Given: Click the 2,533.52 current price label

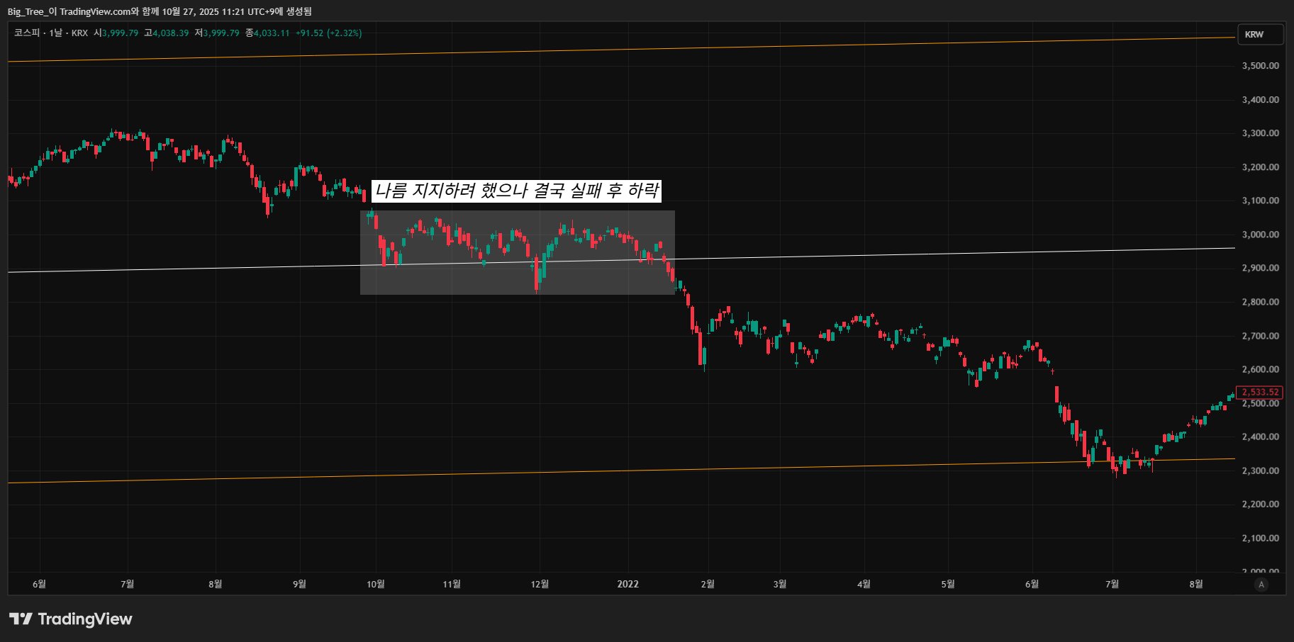Looking at the screenshot, I should click(x=1259, y=392).
